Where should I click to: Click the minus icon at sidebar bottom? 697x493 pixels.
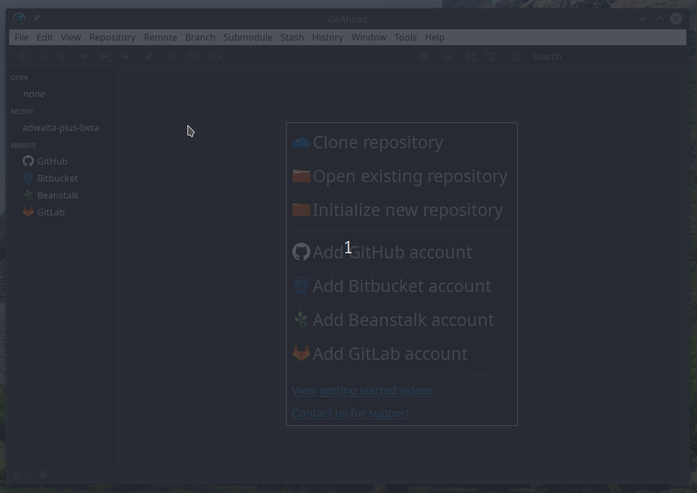[29, 475]
